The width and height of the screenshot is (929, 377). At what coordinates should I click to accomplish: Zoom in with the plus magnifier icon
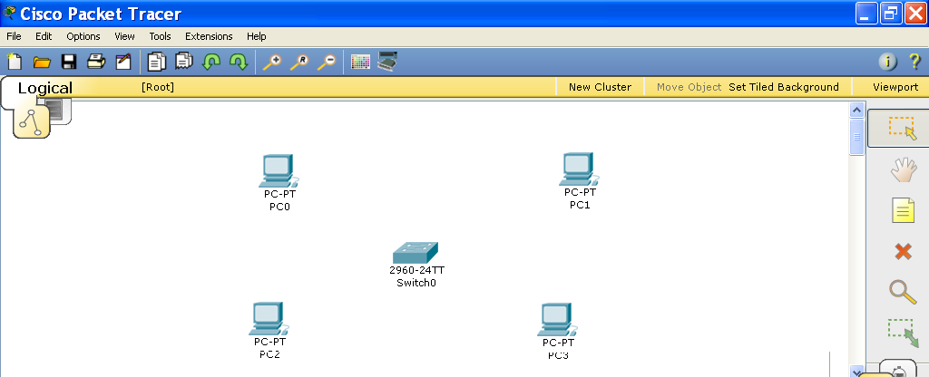272,62
